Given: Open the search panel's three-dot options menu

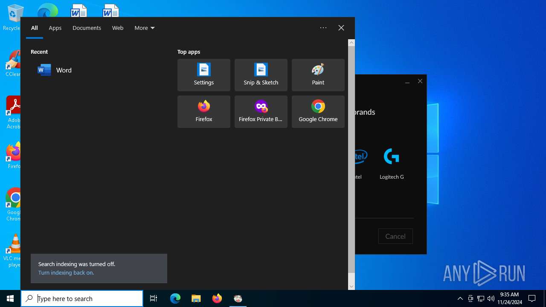Looking at the screenshot, I should point(323,28).
